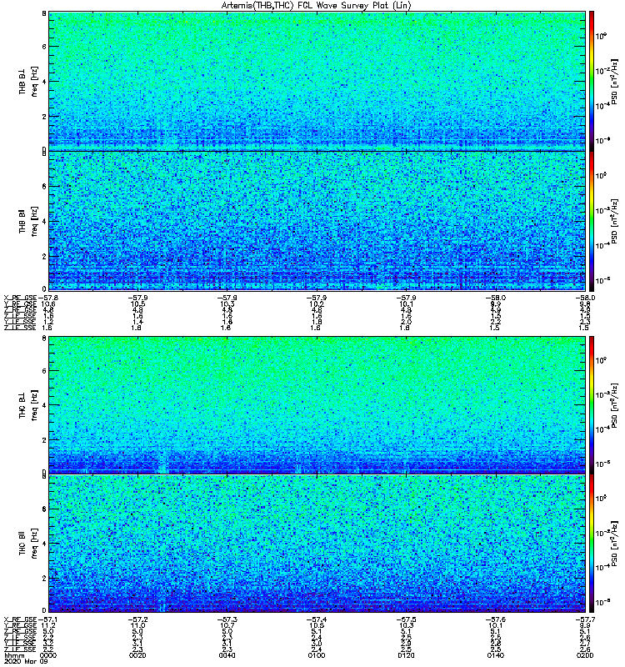Click 'X_RE_GSE' label under the THC panels

click(x=20, y=619)
